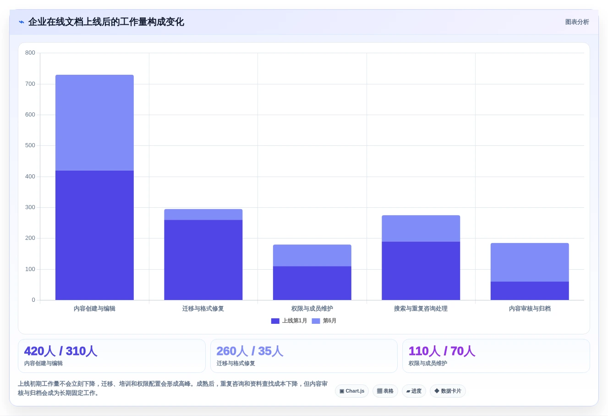Viewport: 608px width, 416px height.
Task: Open the 110人 / 70人 data card
Action: pos(496,356)
